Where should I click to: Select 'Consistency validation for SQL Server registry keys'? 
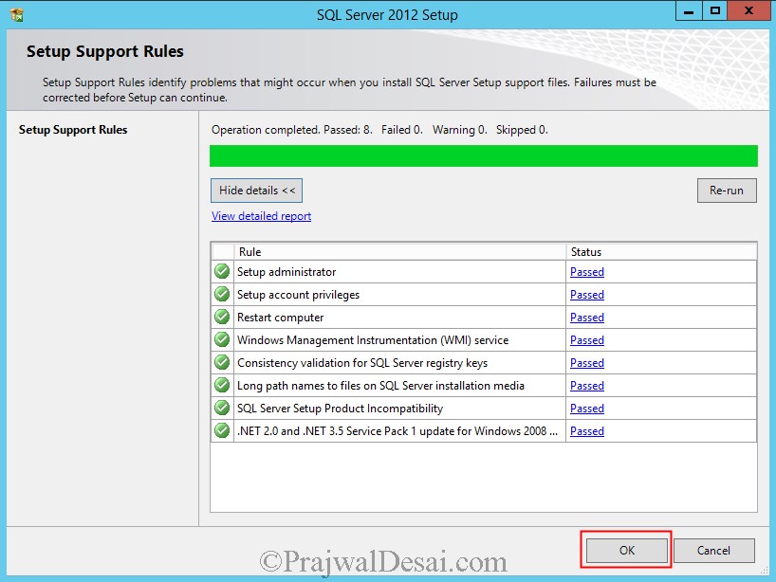(362, 363)
